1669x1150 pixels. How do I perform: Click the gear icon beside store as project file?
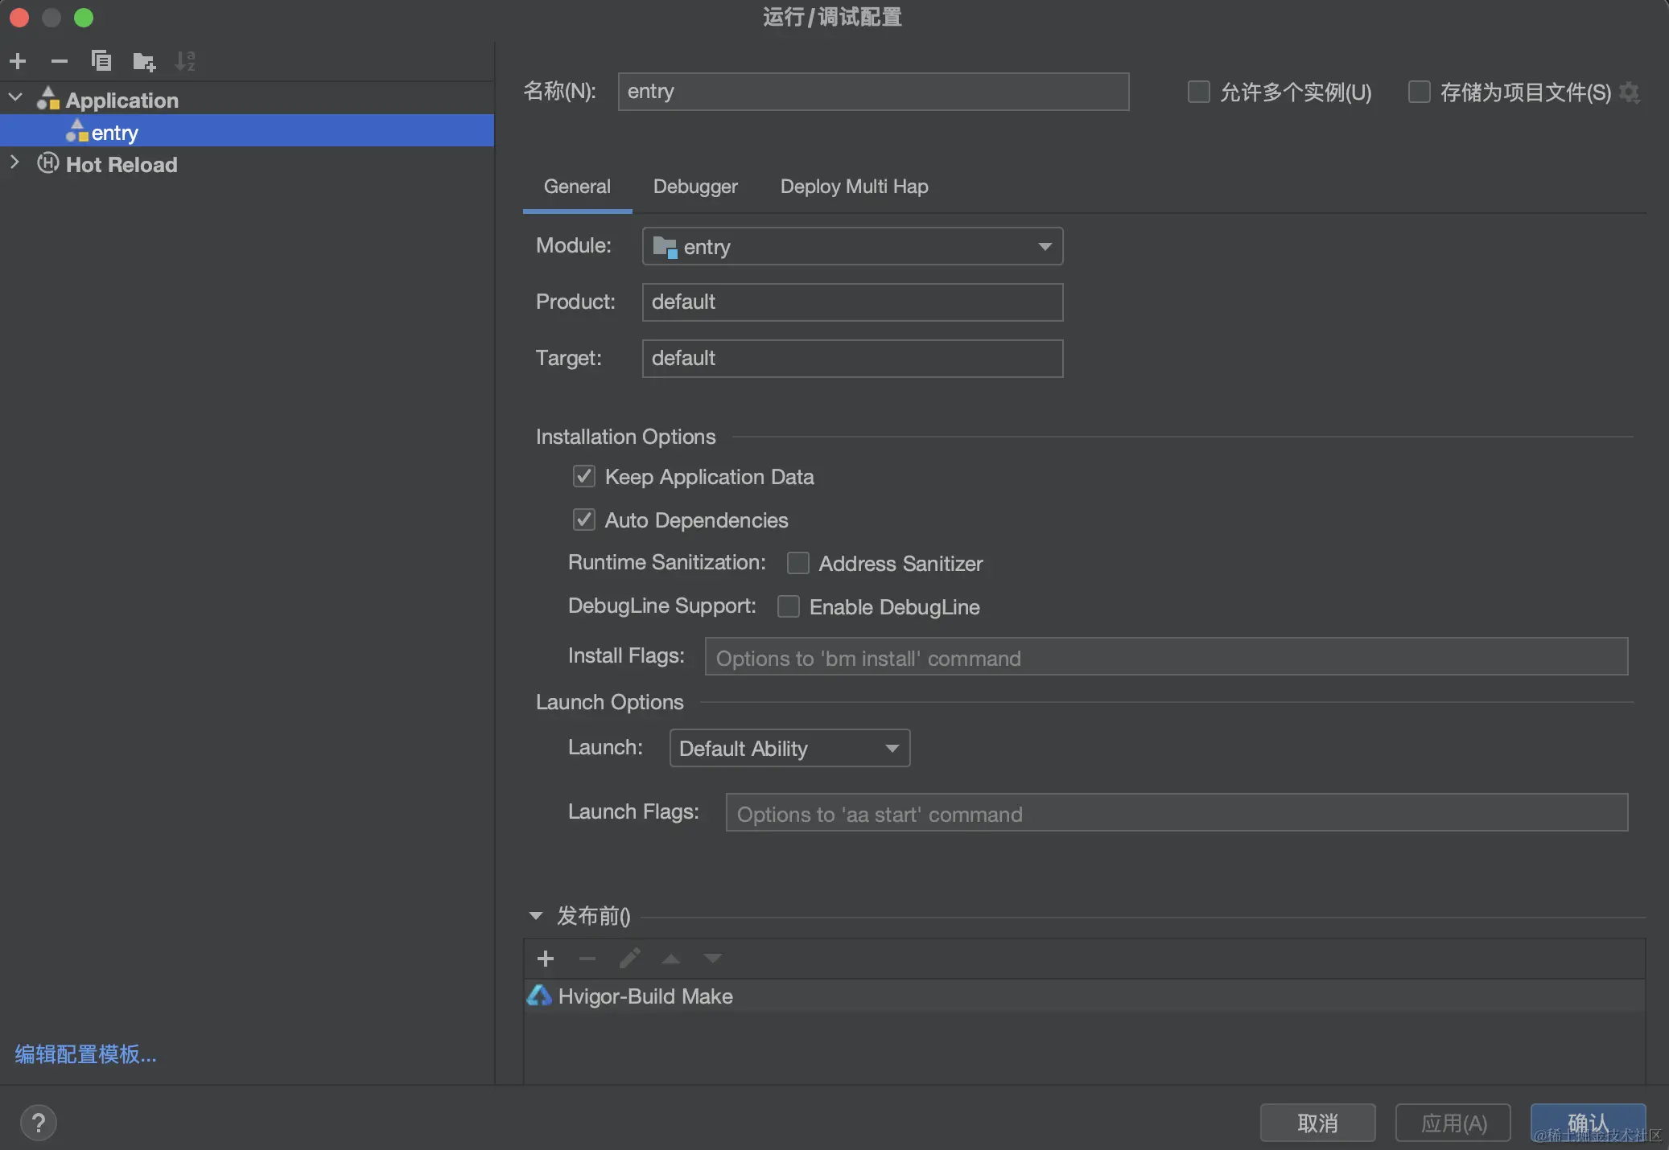tap(1630, 92)
